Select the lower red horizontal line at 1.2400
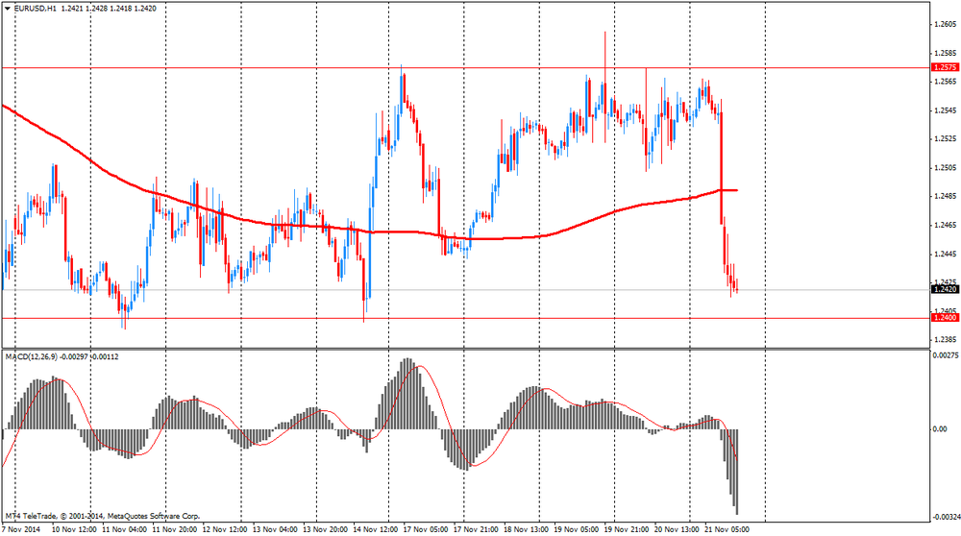 [465, 318]
